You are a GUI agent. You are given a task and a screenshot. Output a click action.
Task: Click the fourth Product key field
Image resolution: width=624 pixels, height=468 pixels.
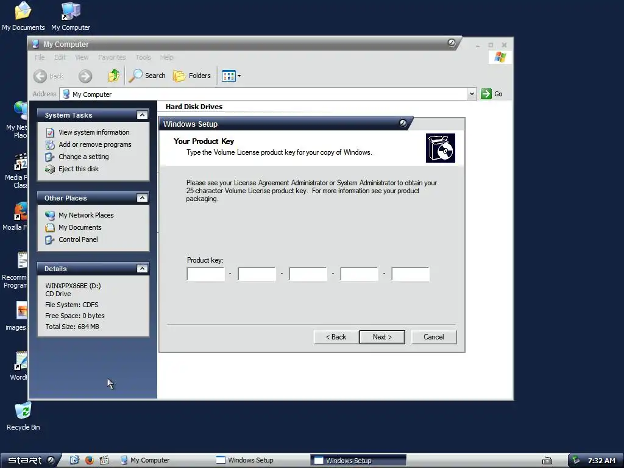click(x=360, y=274)
